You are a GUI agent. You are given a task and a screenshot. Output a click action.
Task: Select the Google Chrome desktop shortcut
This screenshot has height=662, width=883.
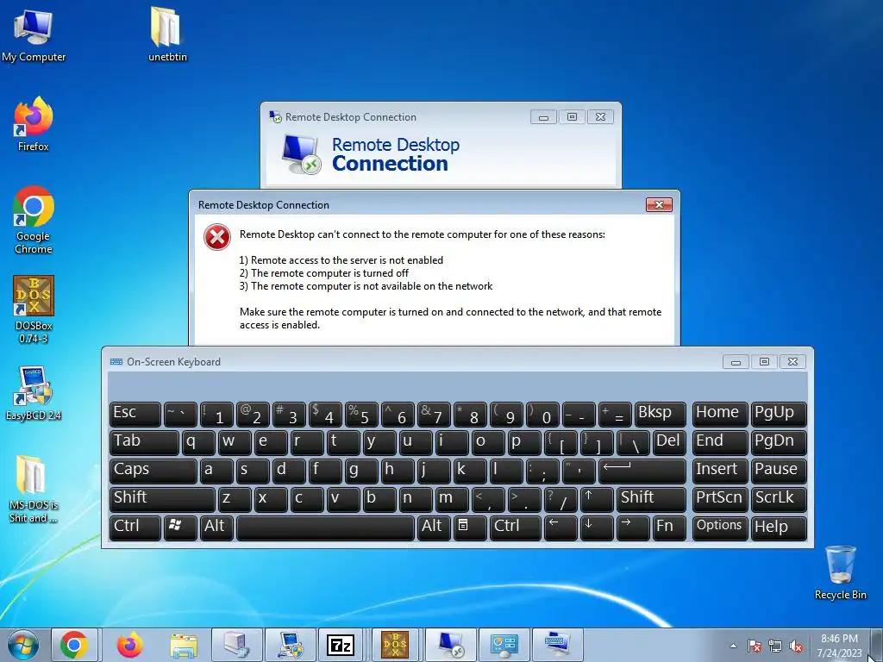(x=34, y=220)
